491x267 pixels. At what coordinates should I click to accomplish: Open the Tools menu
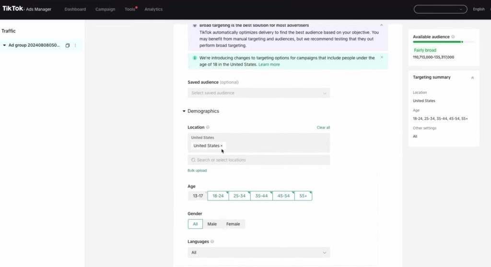pos(129,9)
